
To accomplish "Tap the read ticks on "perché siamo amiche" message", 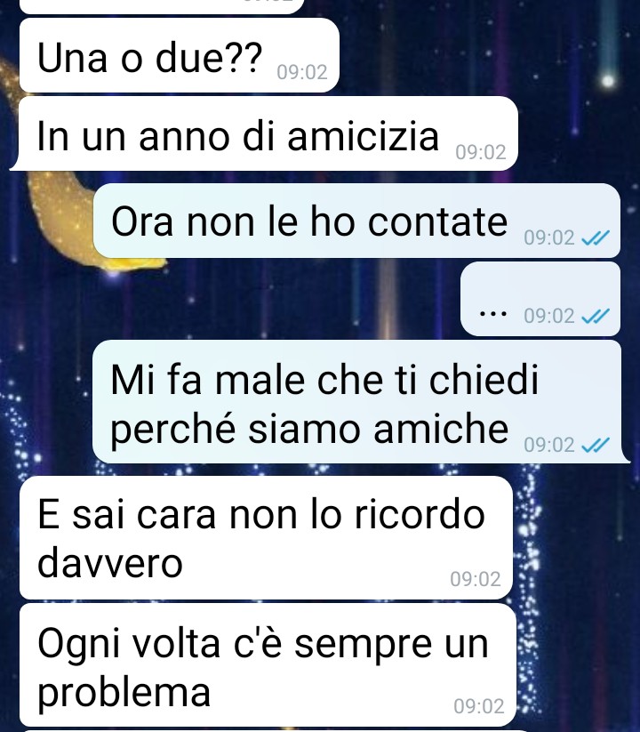I will point(596,445).
